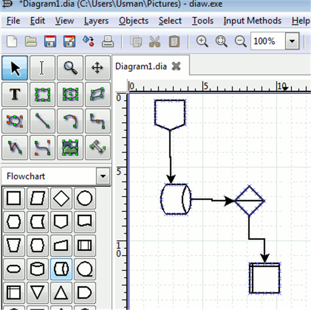Pick the Manual operation trapezoid shape
Viewport: 311px width, 310px height.
click(14, 245)
